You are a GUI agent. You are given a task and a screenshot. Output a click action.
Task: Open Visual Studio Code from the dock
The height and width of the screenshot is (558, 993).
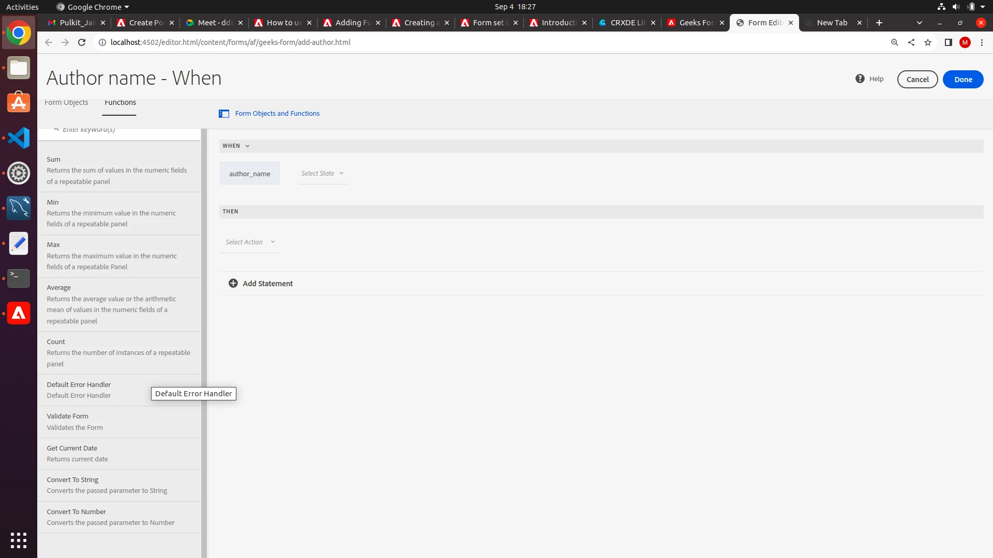[x=19, y=138]
